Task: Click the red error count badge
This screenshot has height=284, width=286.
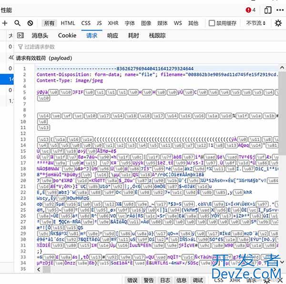Action: (x=250, y=10)
